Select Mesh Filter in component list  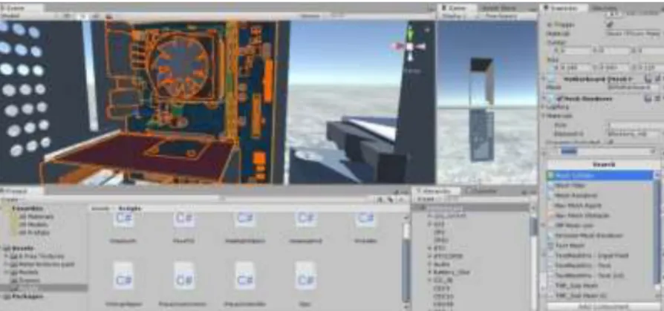599,186
